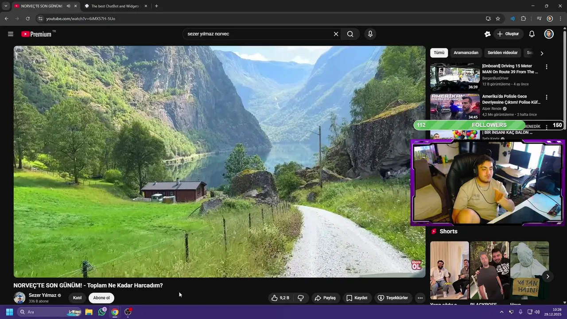Image resolution: width=567 pixels, height=319 pixels.
Task: Switch to The best ChatBot and Widgets tab
Action: tap(115, 6)
